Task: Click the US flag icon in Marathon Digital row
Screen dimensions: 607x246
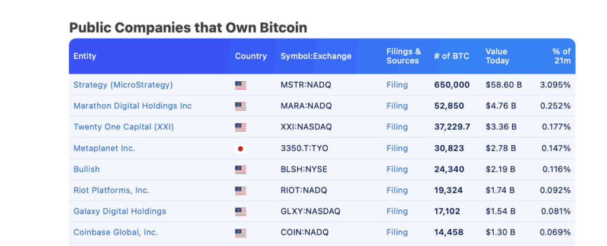Action: coord(241,106)
